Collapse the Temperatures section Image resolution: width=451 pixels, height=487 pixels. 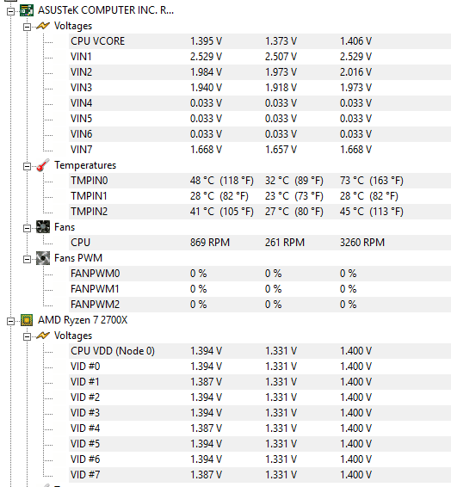click(x=27, y=166)
